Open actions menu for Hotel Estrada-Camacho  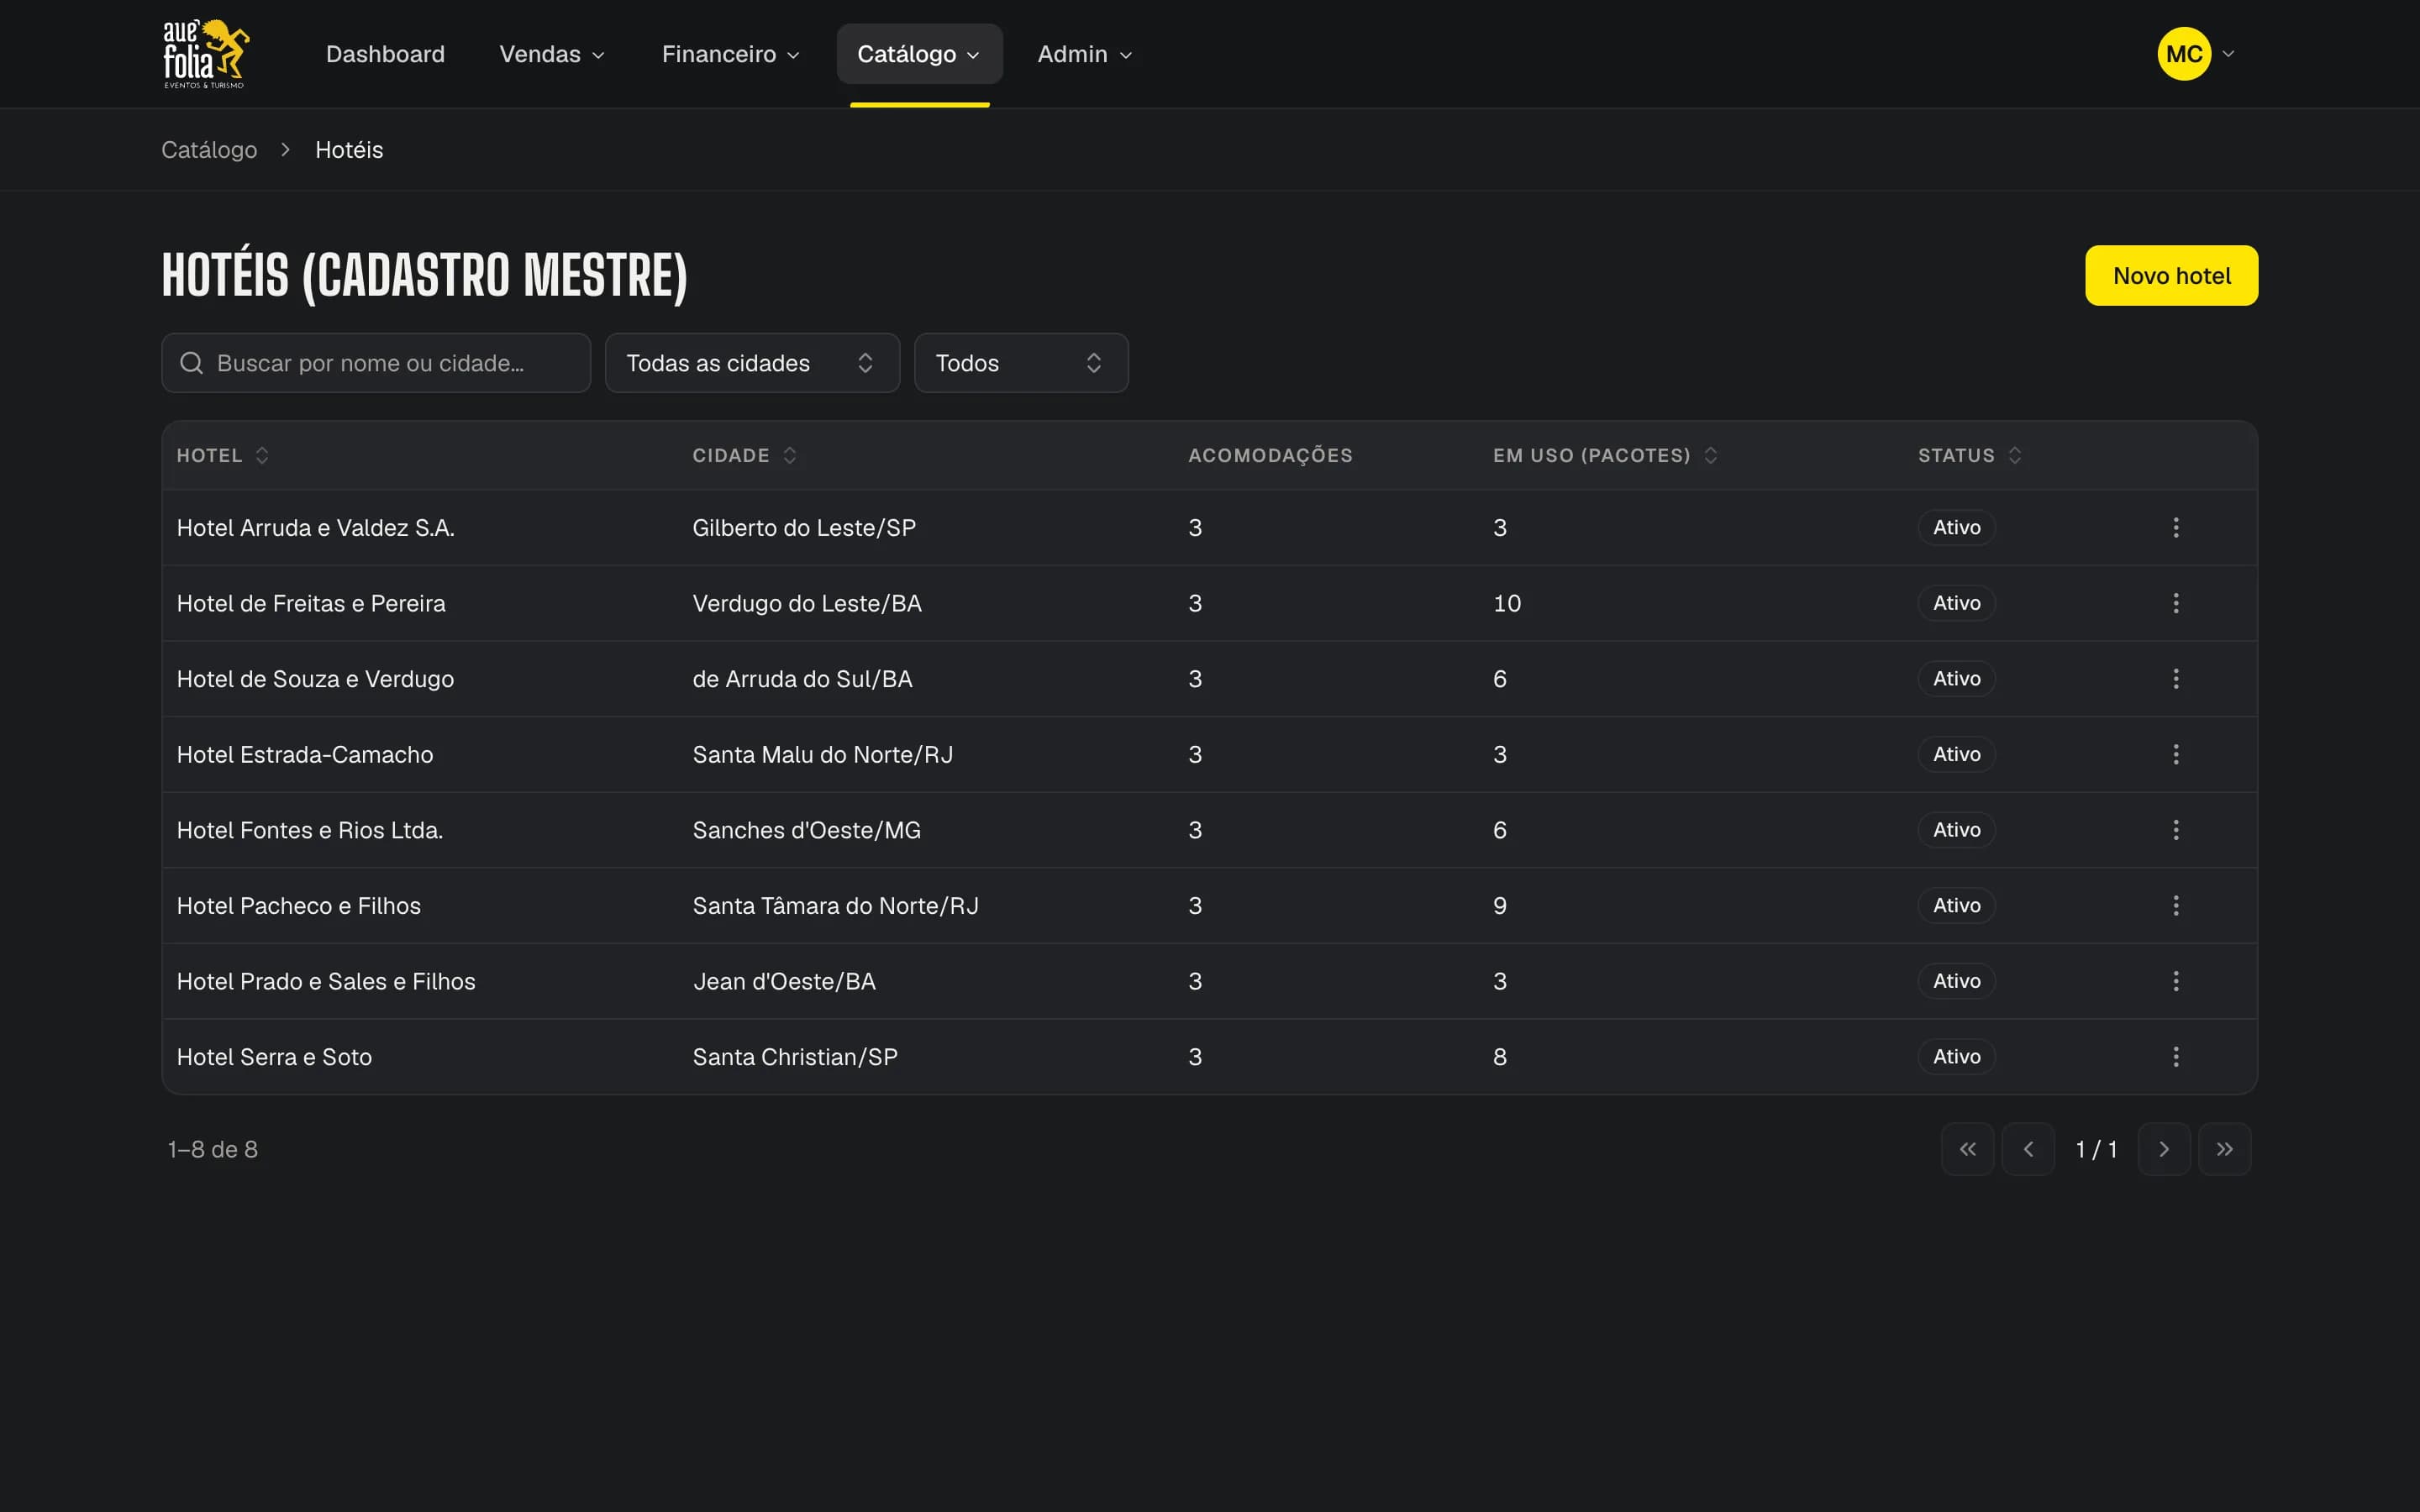point(2175,754)
